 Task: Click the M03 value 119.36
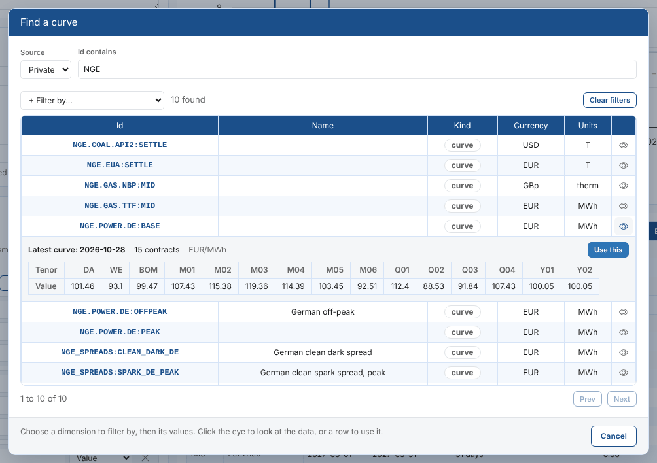pos(257,286)
